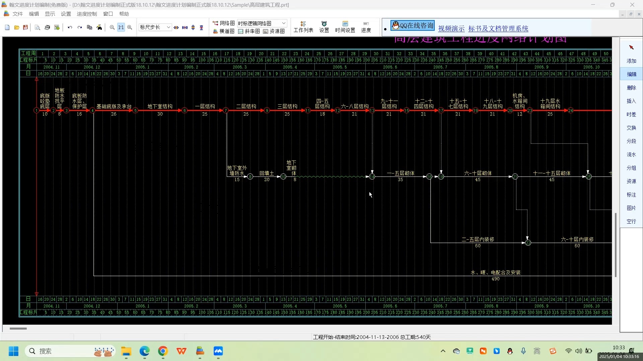Open 设置 settings in toolbar
This screenshot has height=361, width=643.
324,27
